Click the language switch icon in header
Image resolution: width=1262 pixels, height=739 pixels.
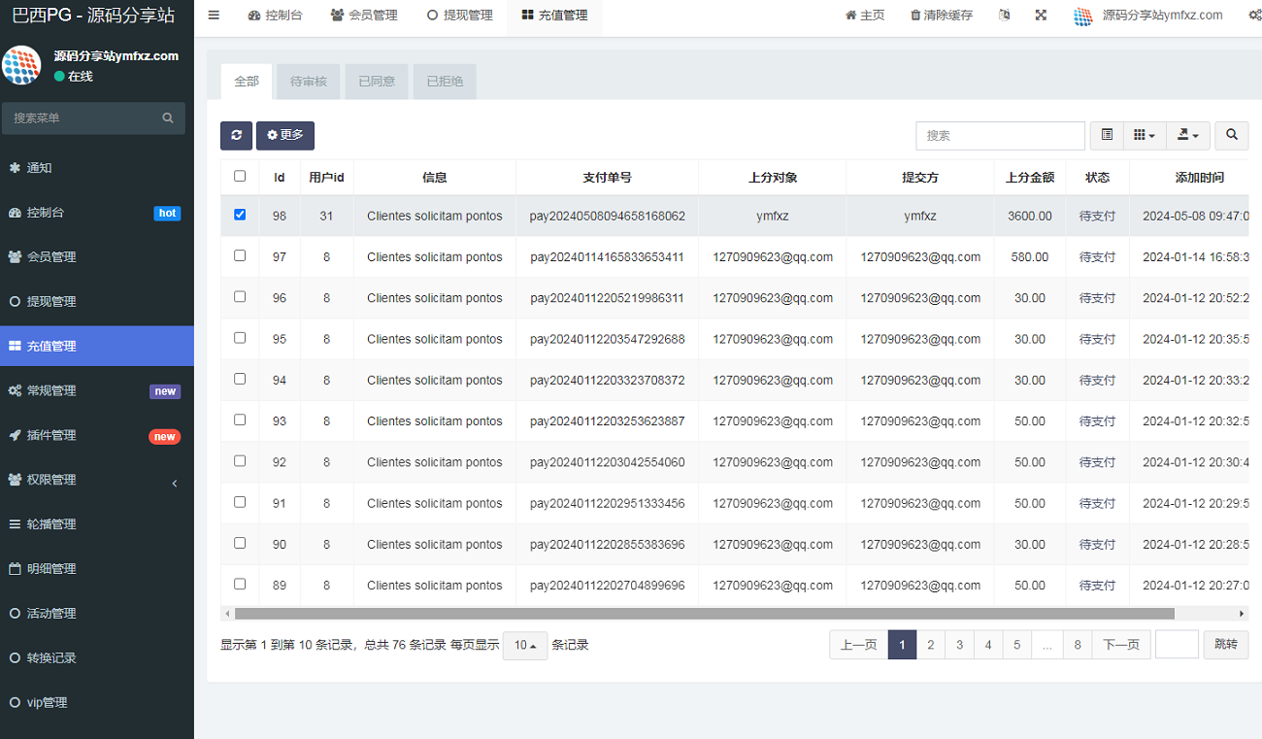pos(1004,16)
